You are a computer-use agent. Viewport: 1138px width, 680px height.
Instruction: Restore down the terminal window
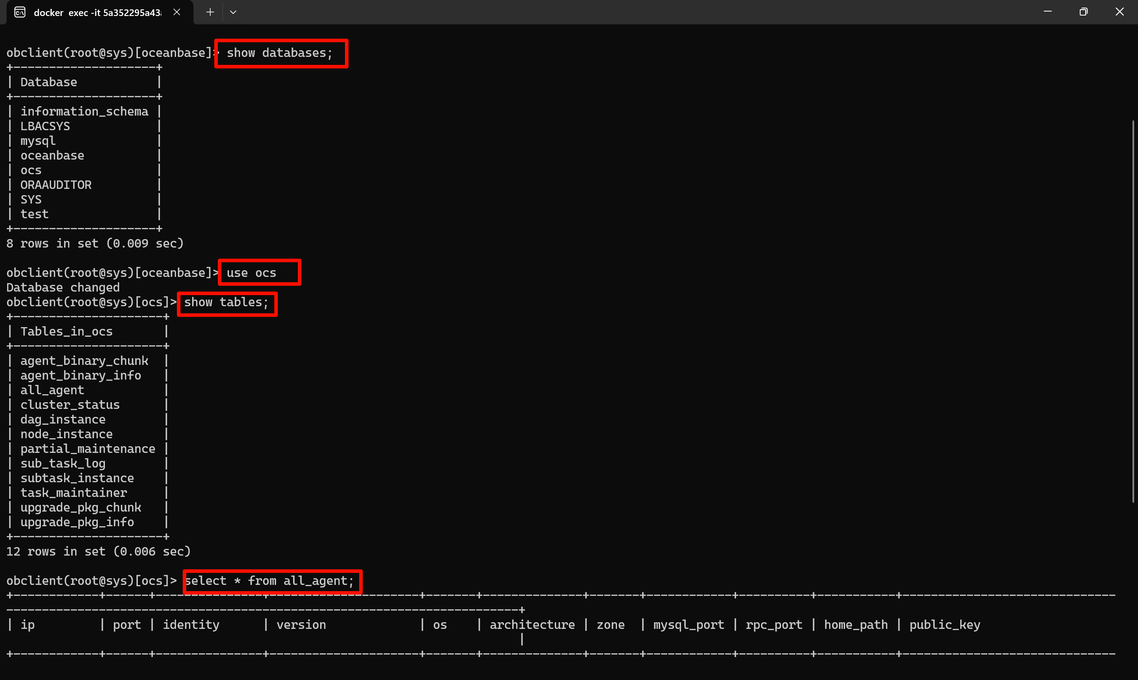pyautogui.click(x=1083, y=12)
